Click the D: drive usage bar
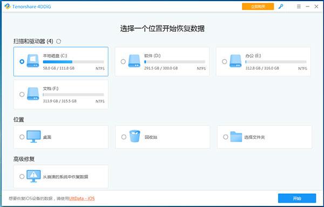Viewport: 324px width, 207px height. click(x=174, y=62)
